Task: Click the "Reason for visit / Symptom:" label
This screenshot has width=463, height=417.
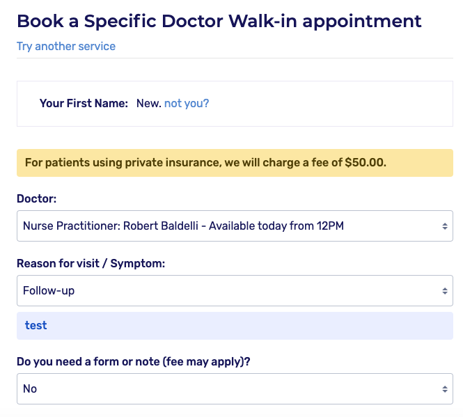Action: (x=91, y=264)
